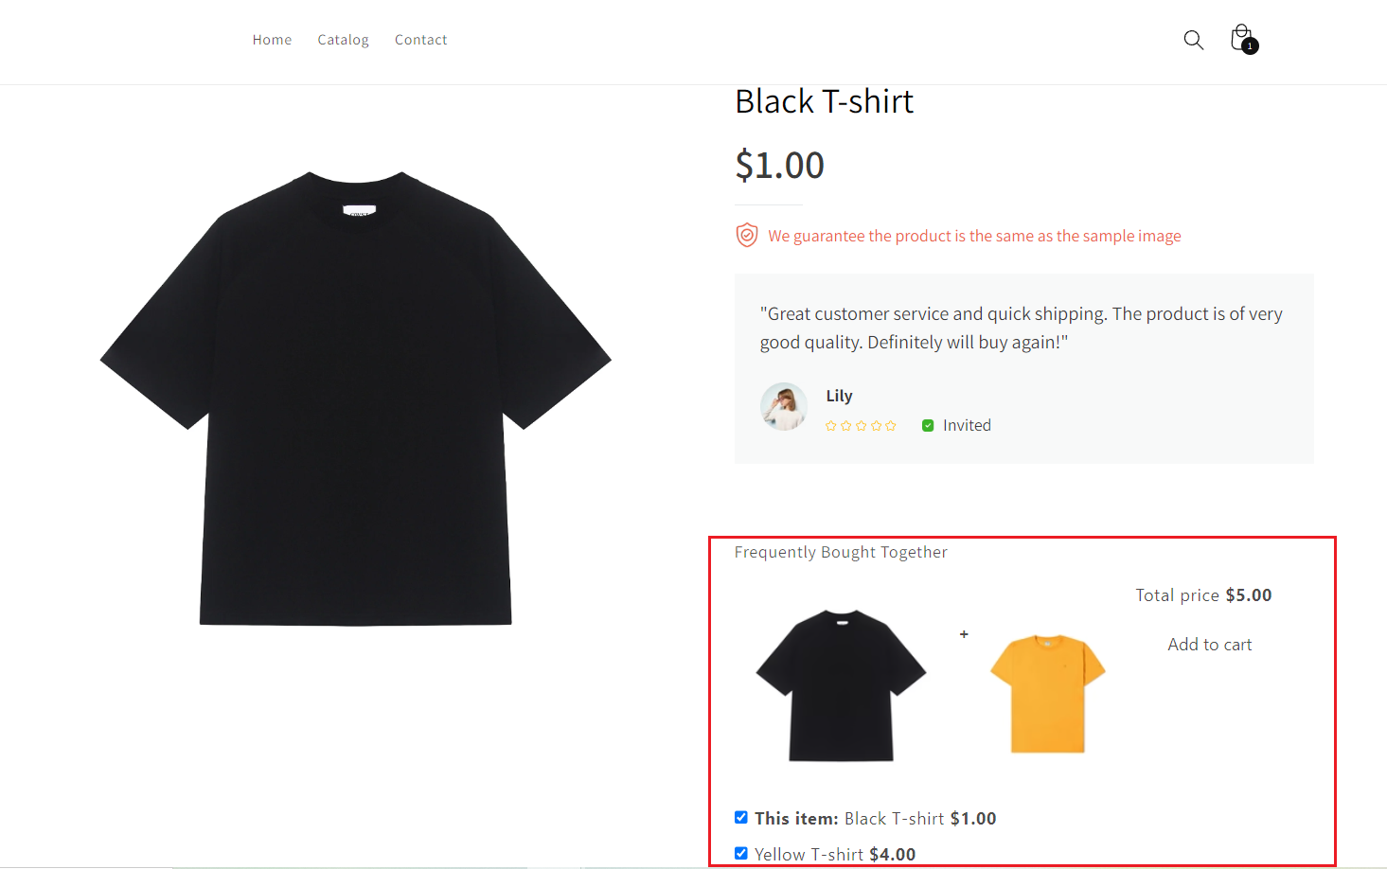1387x869 pixels.
Task: Click the main black T-shirt product image
Action: tap(356, 398)
